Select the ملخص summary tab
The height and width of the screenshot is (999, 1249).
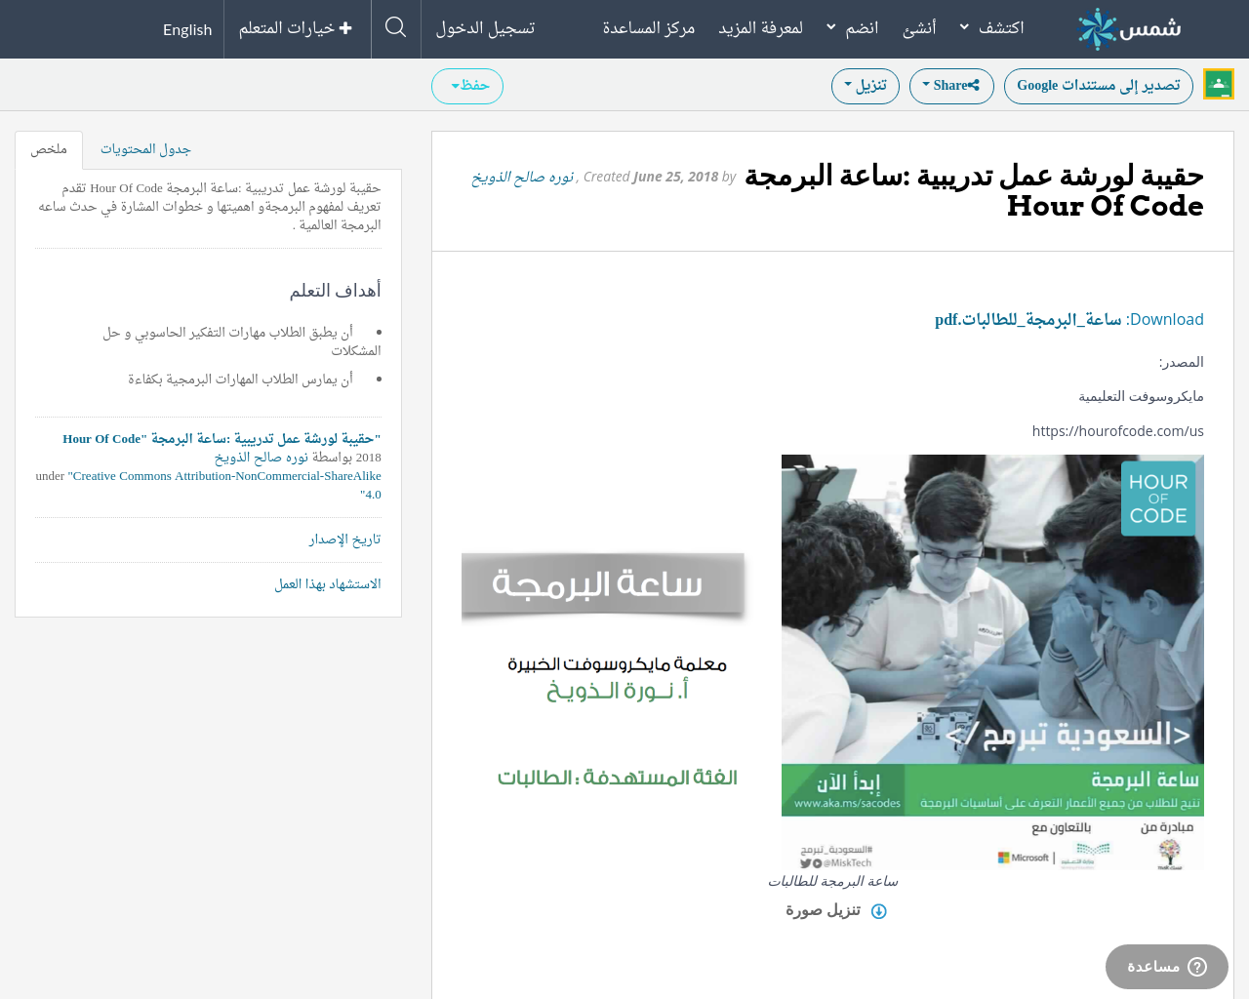point(49,149)
